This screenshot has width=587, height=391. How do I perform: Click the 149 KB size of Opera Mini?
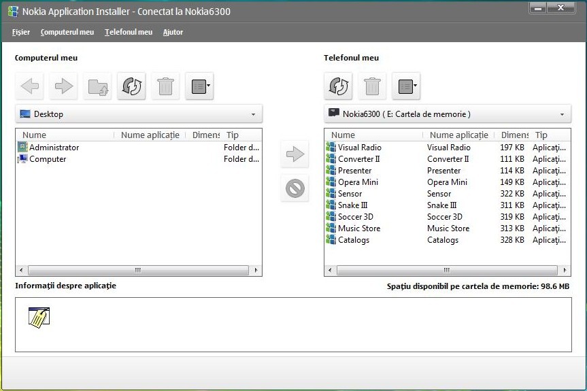(512, 182)
